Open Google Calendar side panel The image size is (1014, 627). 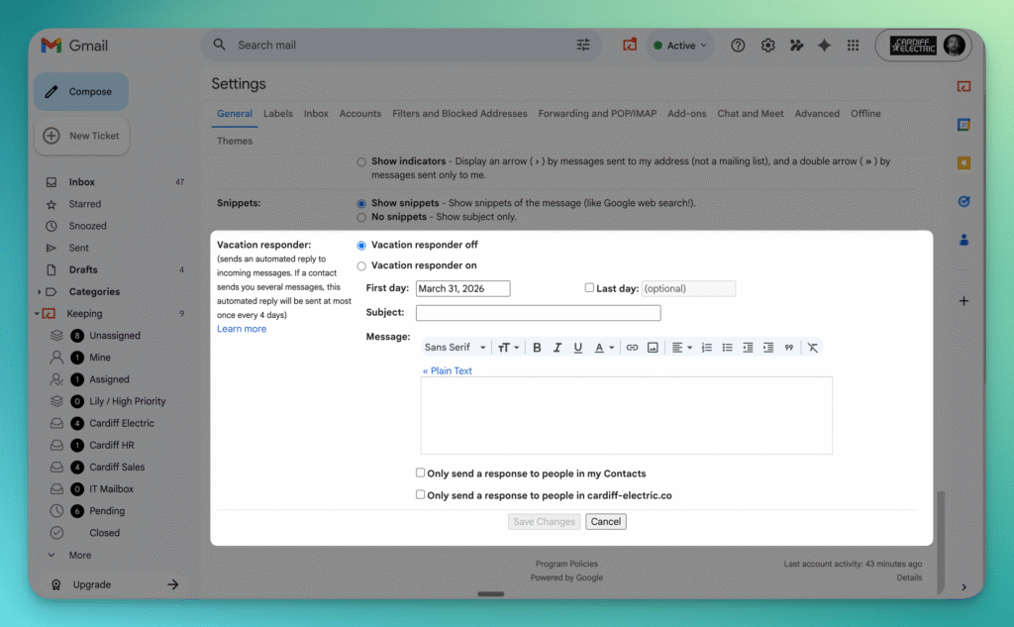[963, 124]
